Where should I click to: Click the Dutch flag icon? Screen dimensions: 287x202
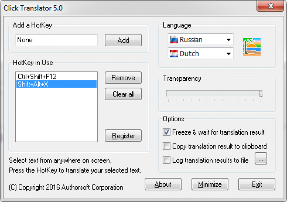coord(174,54)
